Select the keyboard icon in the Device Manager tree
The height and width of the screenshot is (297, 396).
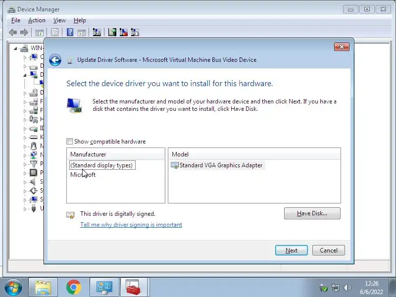[x=34, y=137]
